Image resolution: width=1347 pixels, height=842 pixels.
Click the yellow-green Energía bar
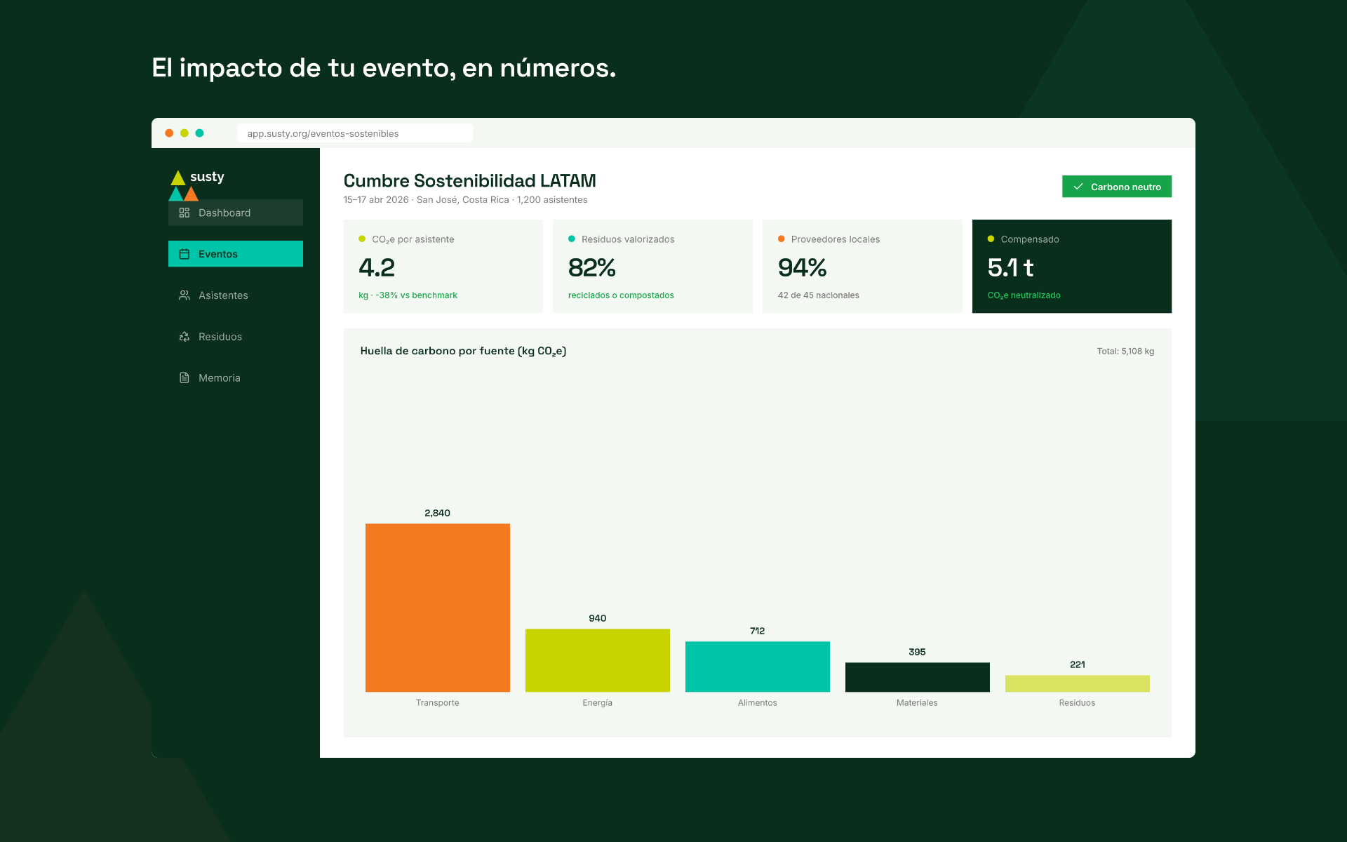[598, 660]
